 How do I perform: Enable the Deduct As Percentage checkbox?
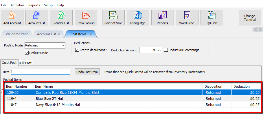[x=166, y=50]
